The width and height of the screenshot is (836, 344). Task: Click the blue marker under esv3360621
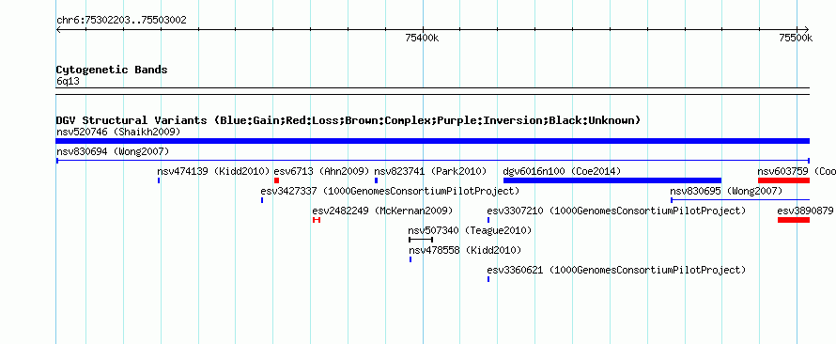488,279
